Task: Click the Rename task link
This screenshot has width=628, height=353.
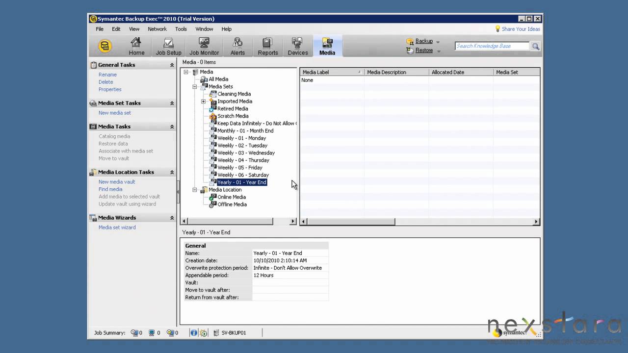Action: click(x=107, y=75)
